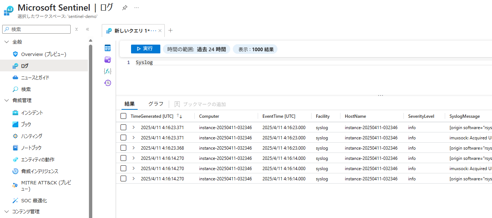492x218 pixels.
Task: Check the 4:16:23.368 row checkbox
Action: 123,148
